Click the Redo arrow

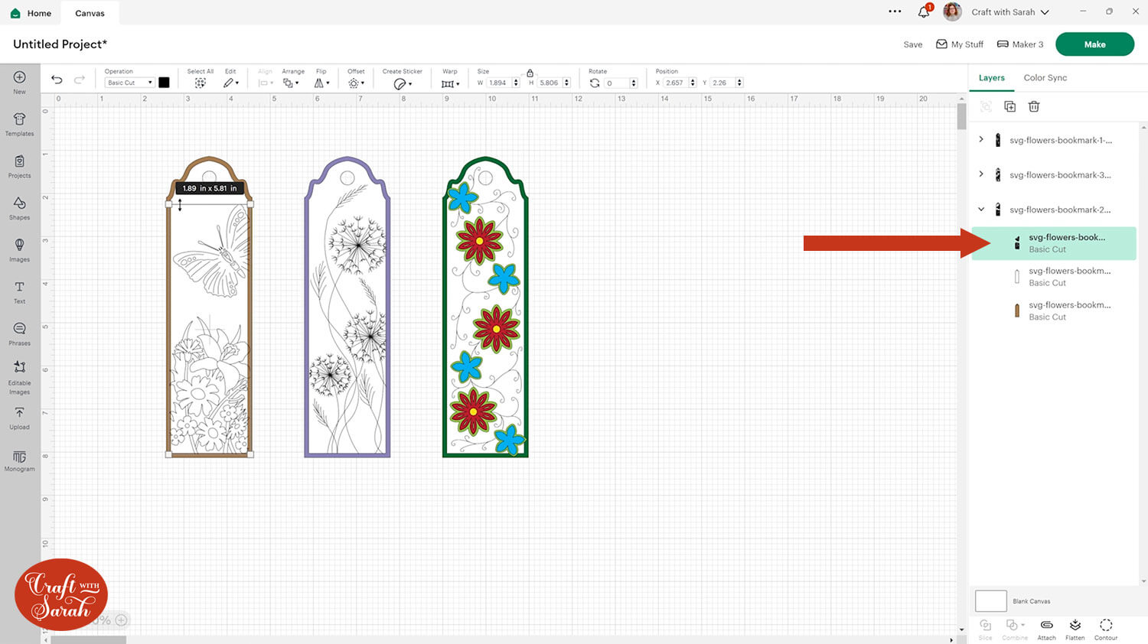pyautogui.click(x=80, y=80)
